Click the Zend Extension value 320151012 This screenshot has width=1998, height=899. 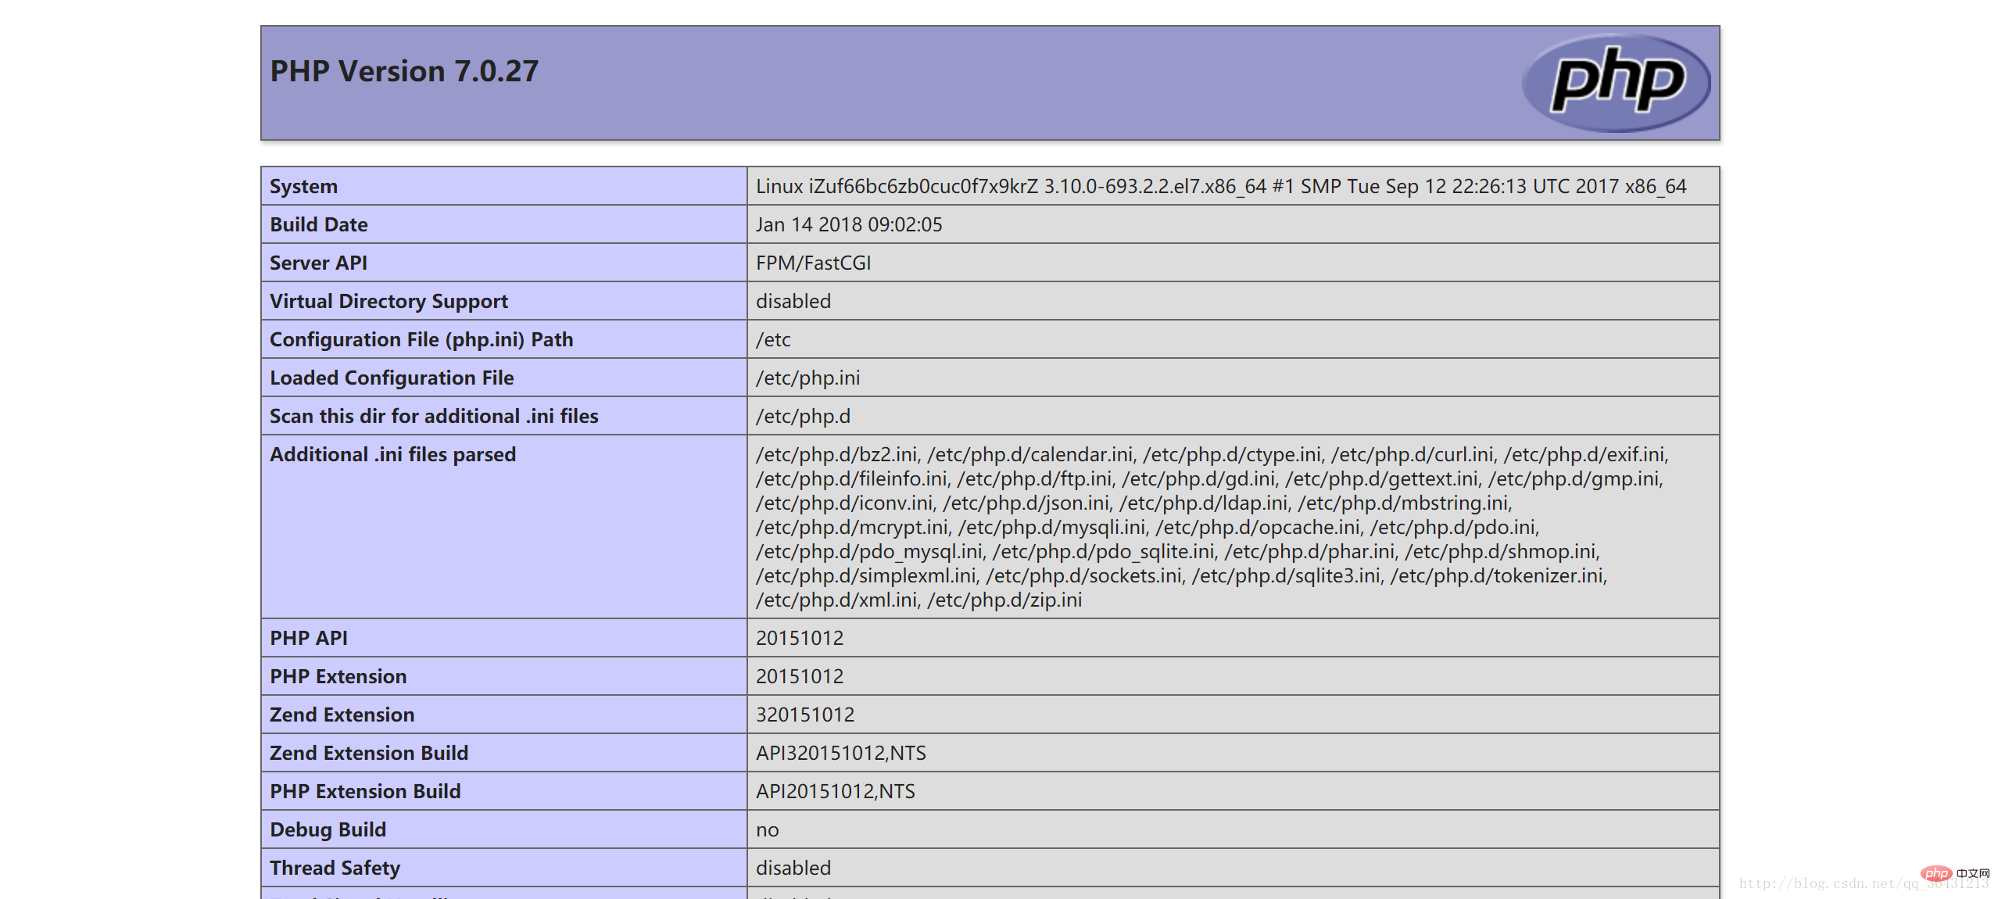(805, 715)
